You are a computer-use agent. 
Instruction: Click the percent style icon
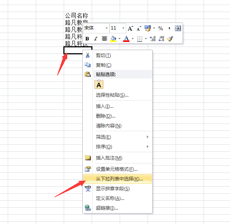(x=160, y=28)
